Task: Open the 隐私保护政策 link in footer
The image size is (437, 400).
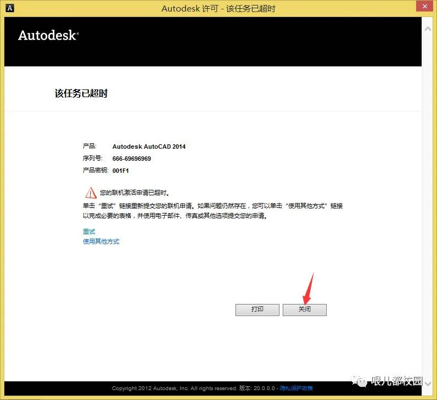Action: tap(296, 388)
